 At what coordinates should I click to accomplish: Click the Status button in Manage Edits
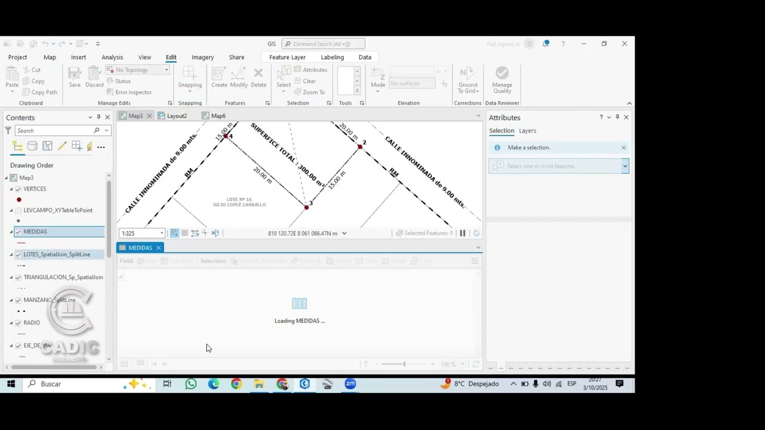point(119,81)
